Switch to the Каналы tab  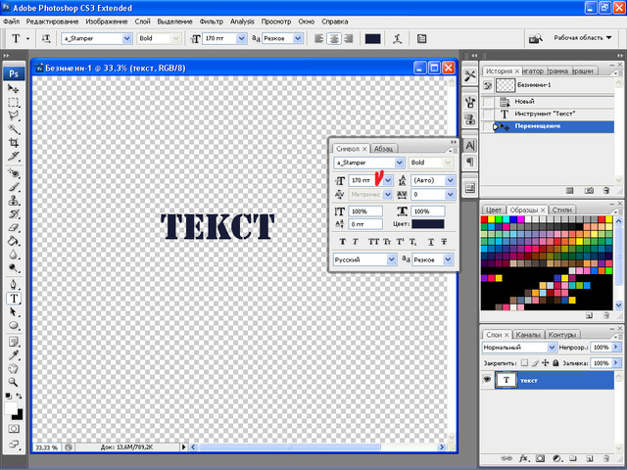click(527, 335)
